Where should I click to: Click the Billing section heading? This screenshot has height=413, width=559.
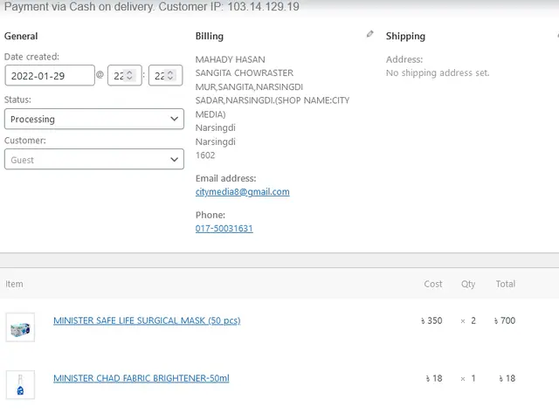point(210,37)
